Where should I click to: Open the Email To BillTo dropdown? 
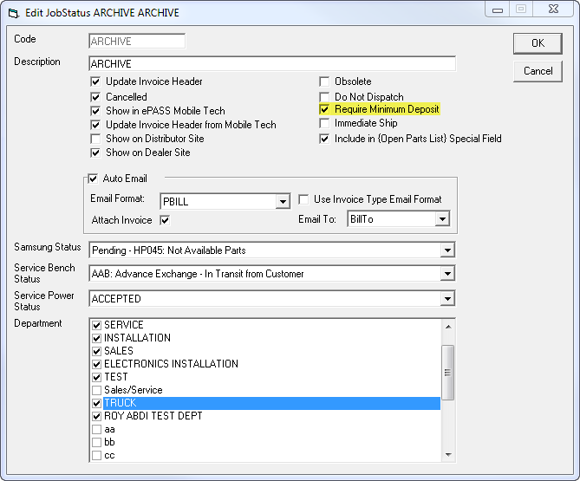pyautogui.click(x=442, y=219)
